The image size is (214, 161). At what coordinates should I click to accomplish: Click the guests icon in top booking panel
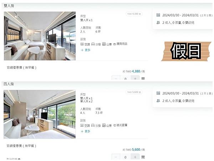click(158, 22)
